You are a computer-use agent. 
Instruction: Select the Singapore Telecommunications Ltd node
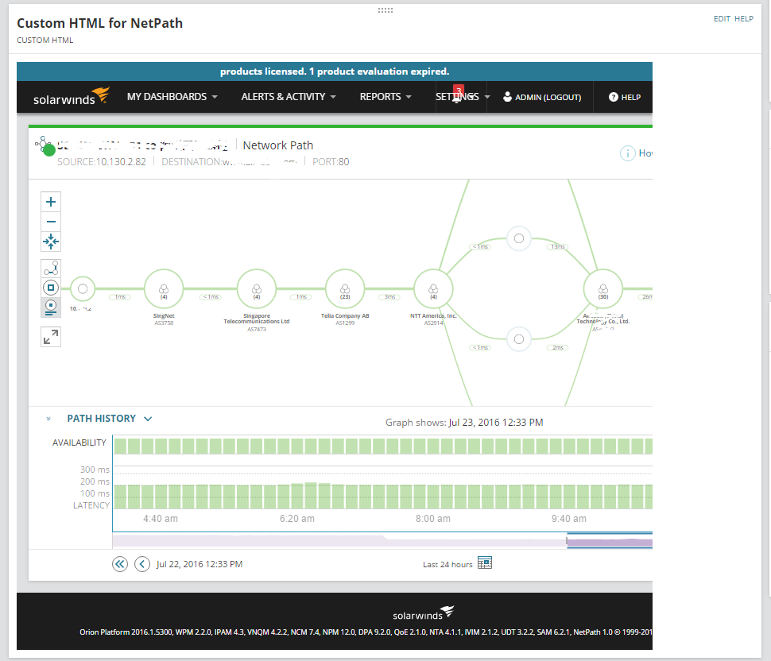pyautogui.click(x=257, y=289)
